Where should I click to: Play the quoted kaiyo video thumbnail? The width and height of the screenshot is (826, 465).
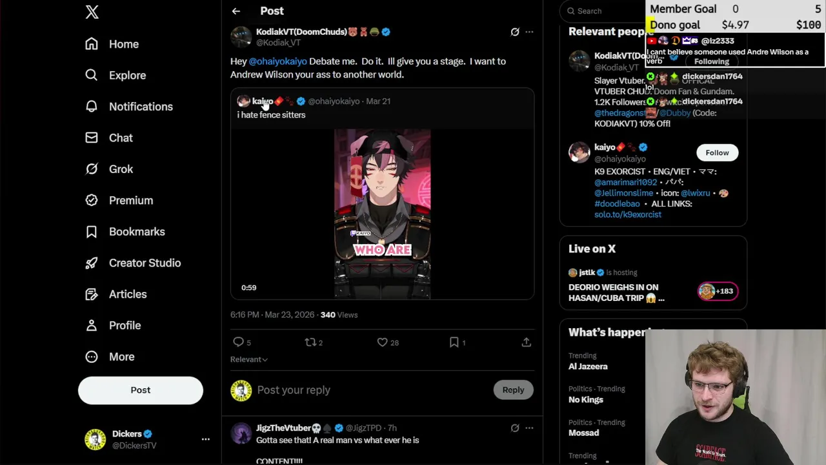coord(382,214)
